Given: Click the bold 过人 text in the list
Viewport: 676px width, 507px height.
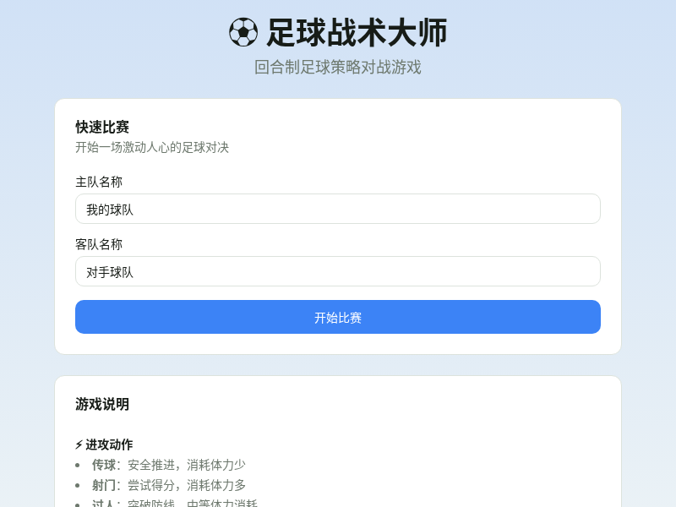Looking at the screenshot, I should pyautogui.click(x=105, y=503).
